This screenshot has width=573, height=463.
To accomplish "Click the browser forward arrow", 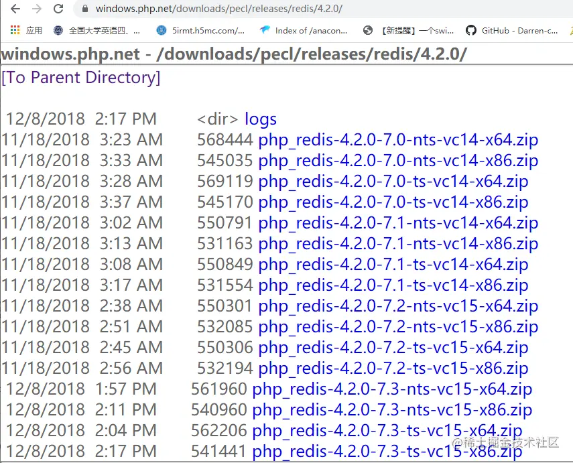I will (x=37, y=9).
